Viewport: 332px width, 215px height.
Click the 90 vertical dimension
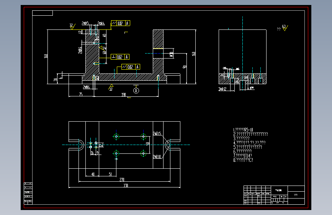pos(185,67)
